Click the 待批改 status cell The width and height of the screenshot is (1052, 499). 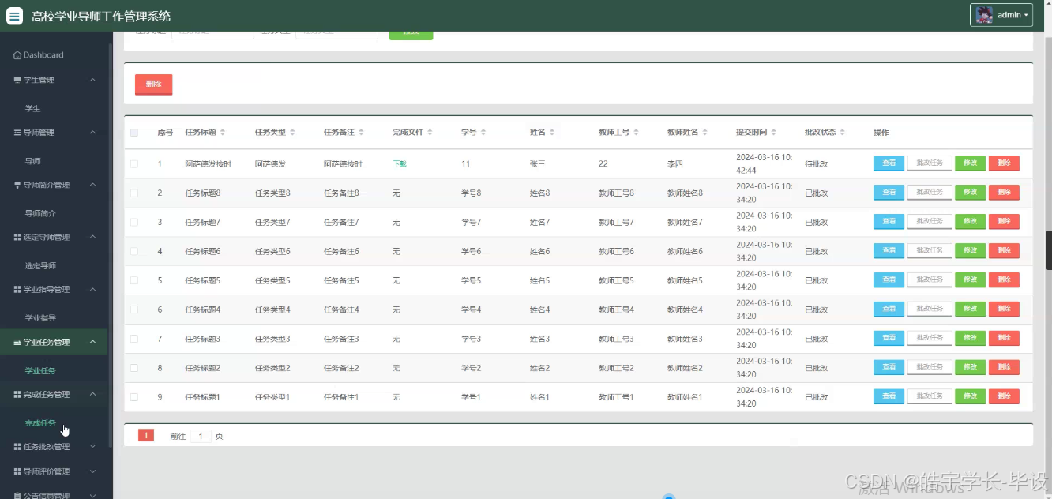817,164
